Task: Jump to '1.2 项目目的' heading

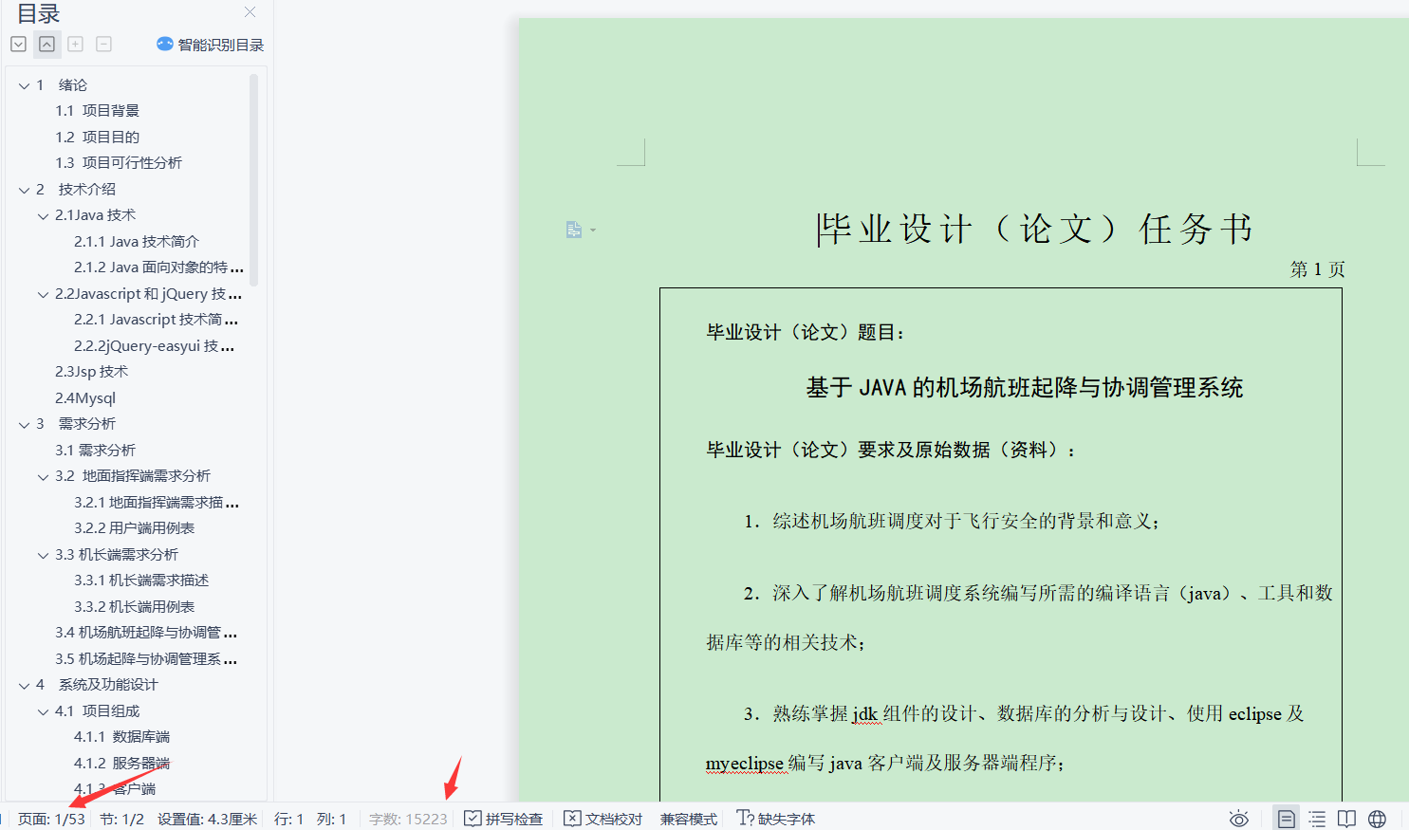Action: click(97, 137)
